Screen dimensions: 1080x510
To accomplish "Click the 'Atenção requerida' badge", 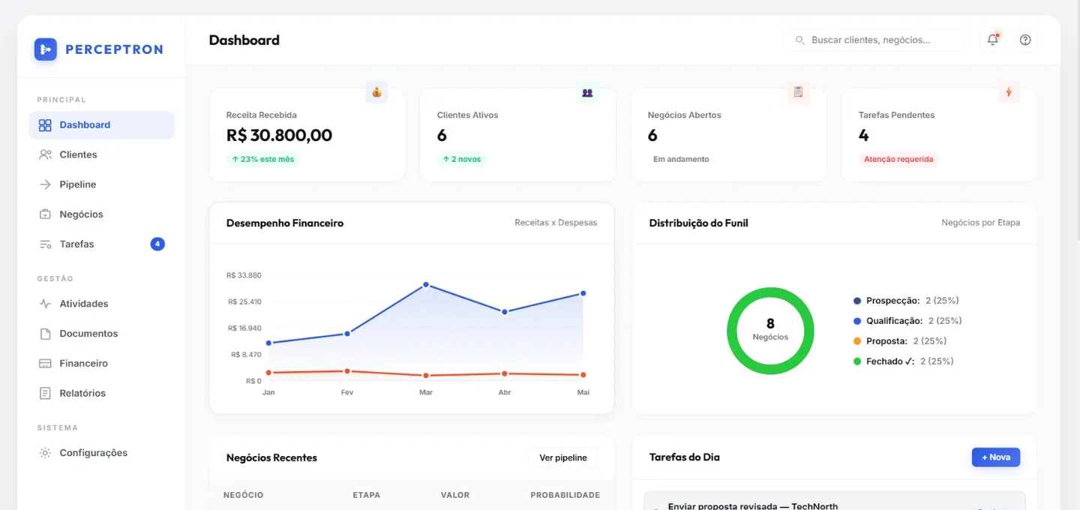I will (x=898, y=159).
